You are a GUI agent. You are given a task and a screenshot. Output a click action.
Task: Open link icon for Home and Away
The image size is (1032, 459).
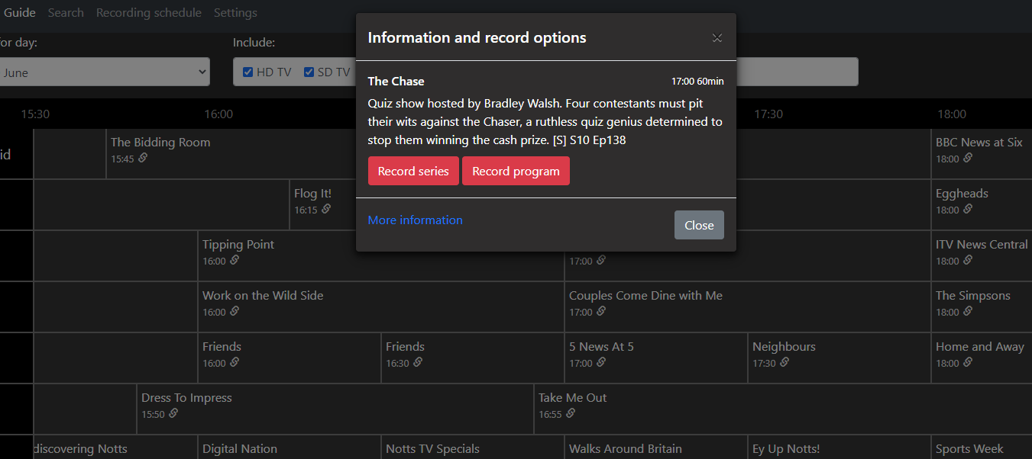pyautogui.click(x=968, y=363)
